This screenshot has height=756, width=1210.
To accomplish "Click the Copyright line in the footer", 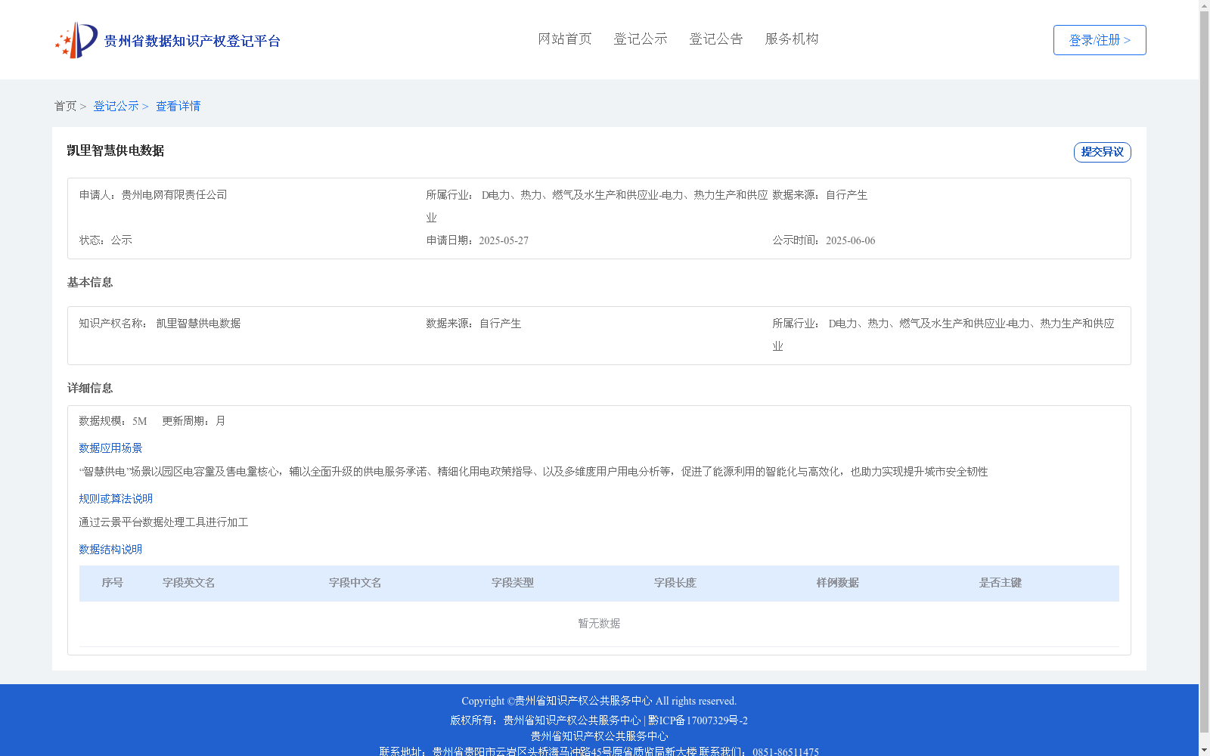I will (x=599, y=701).
